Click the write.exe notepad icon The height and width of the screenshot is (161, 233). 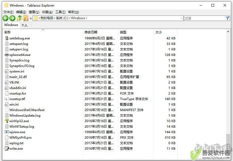[7, 149]
